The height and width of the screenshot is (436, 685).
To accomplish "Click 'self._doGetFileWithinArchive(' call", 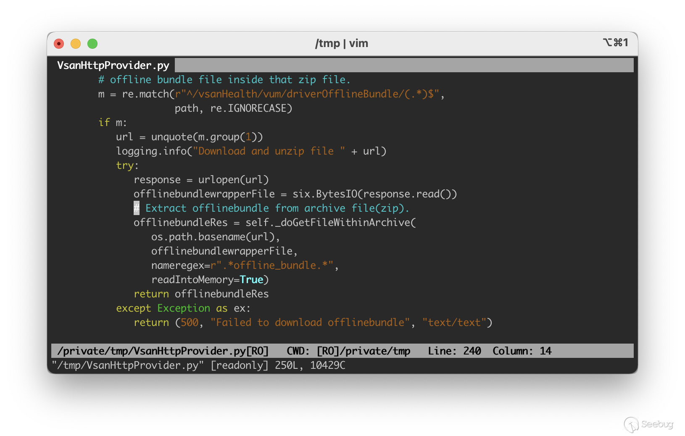I will click(331, 223).
